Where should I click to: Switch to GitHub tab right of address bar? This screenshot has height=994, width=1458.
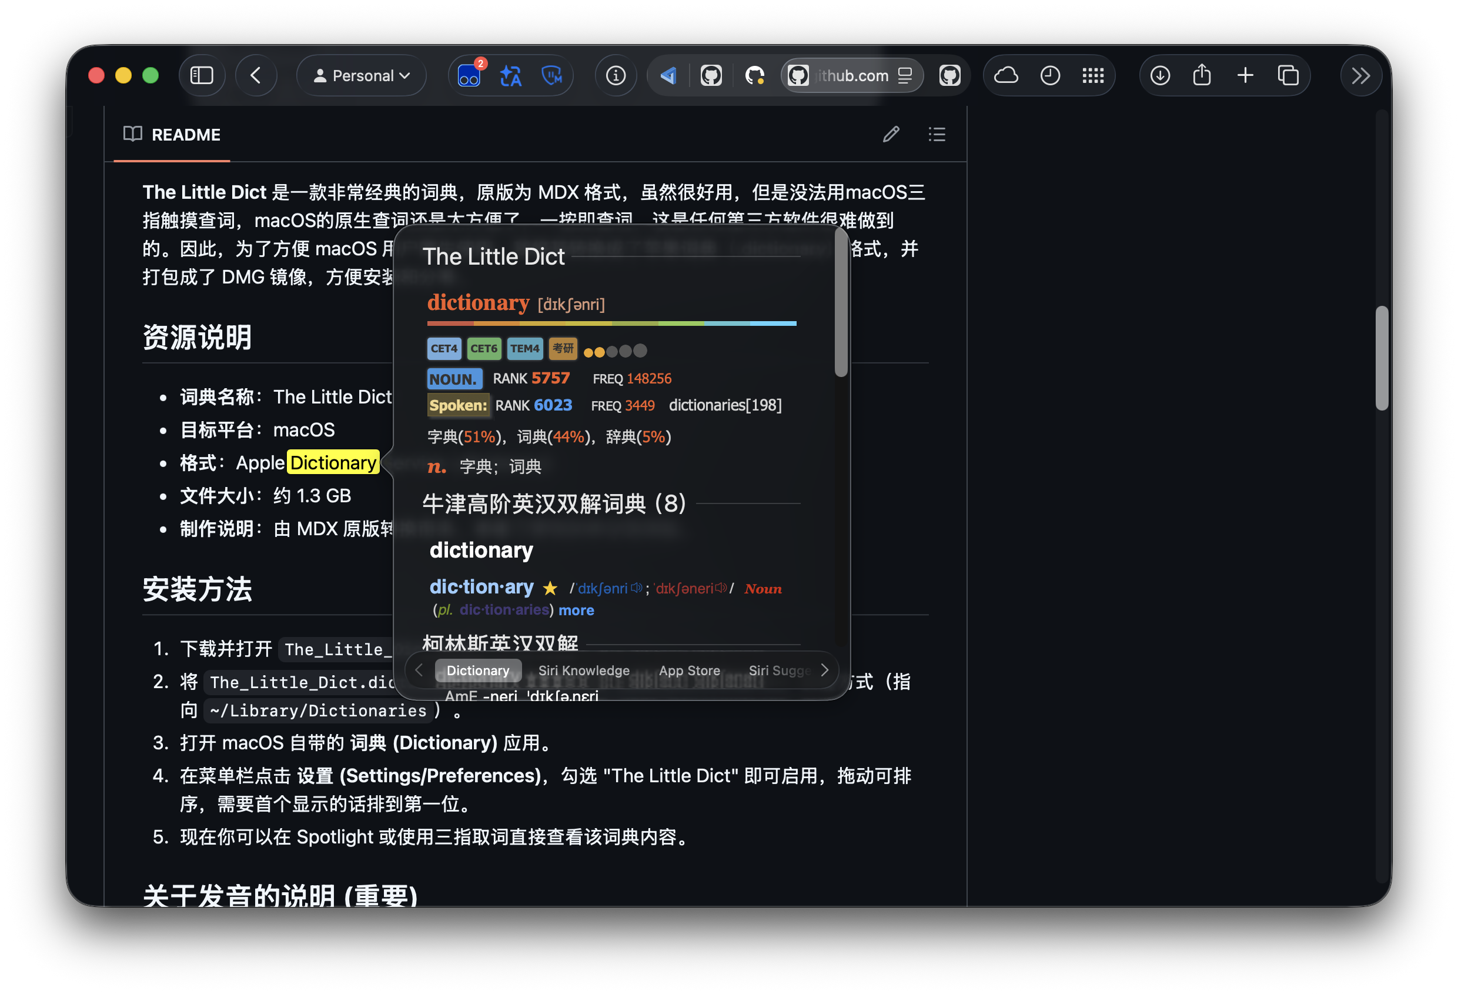click(x=950, y=75)
